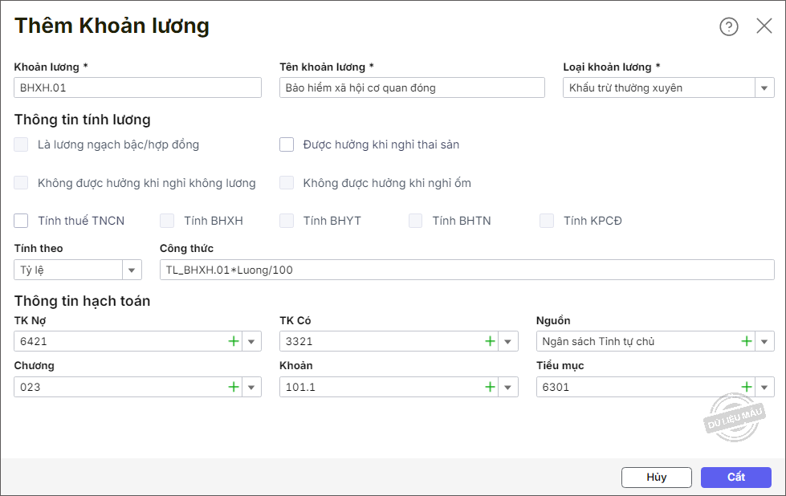Open the Loại khoản lương dropdown
Image resolution: width=786 pixels, height=496 pixels.
(764, 87)
